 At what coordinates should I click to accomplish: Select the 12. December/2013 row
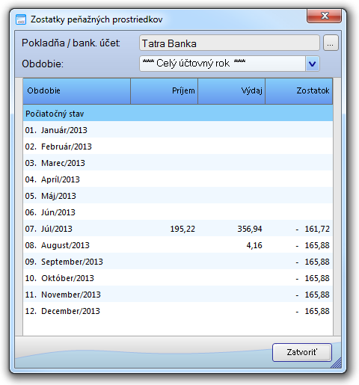coord(178,311)
